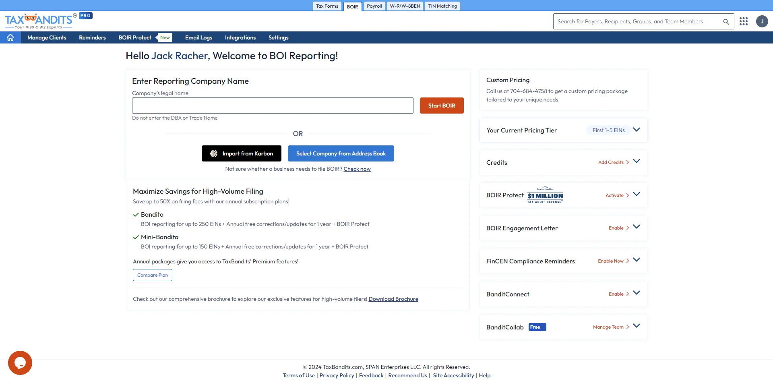The height and width of the screenshot is (383, 773).
Task: Expand the BanditCollab panel chevron
Action: pos(637,326)
